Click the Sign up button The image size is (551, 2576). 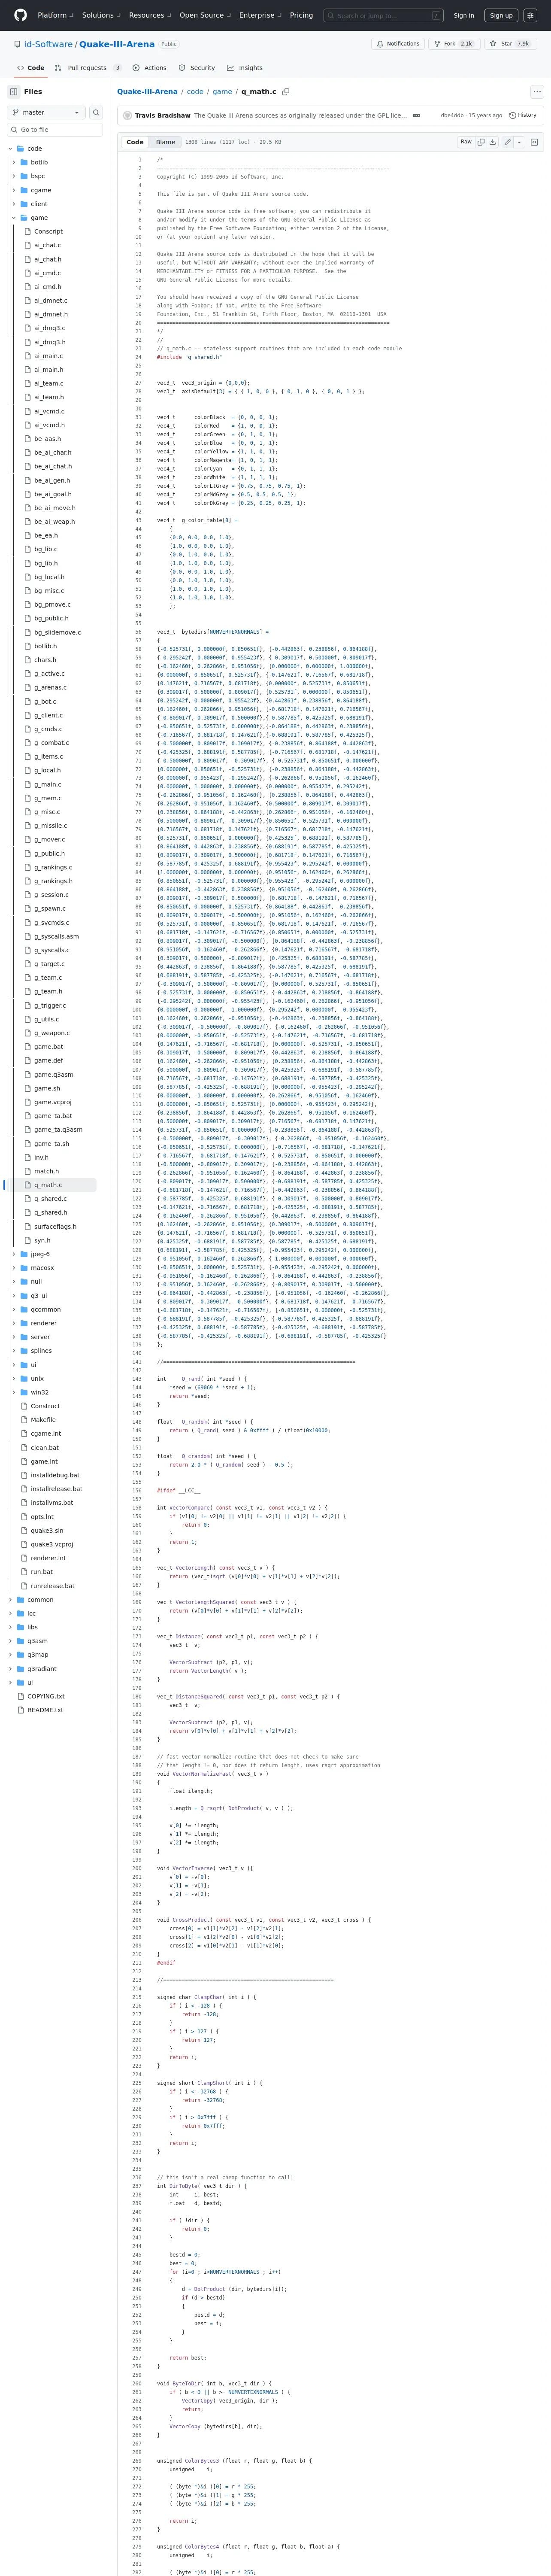click(x=501, y=15)
